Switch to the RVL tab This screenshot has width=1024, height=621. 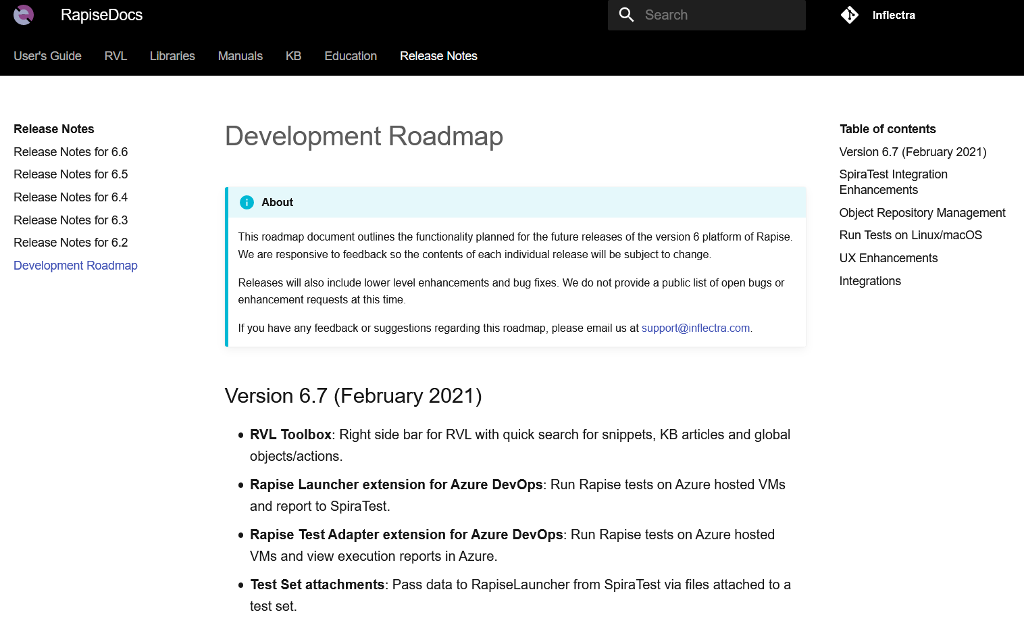pyautogui.click(x=116, y=56)
